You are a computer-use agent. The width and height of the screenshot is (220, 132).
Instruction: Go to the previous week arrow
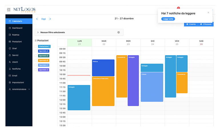pyautogui.click(x=37, y=19)
